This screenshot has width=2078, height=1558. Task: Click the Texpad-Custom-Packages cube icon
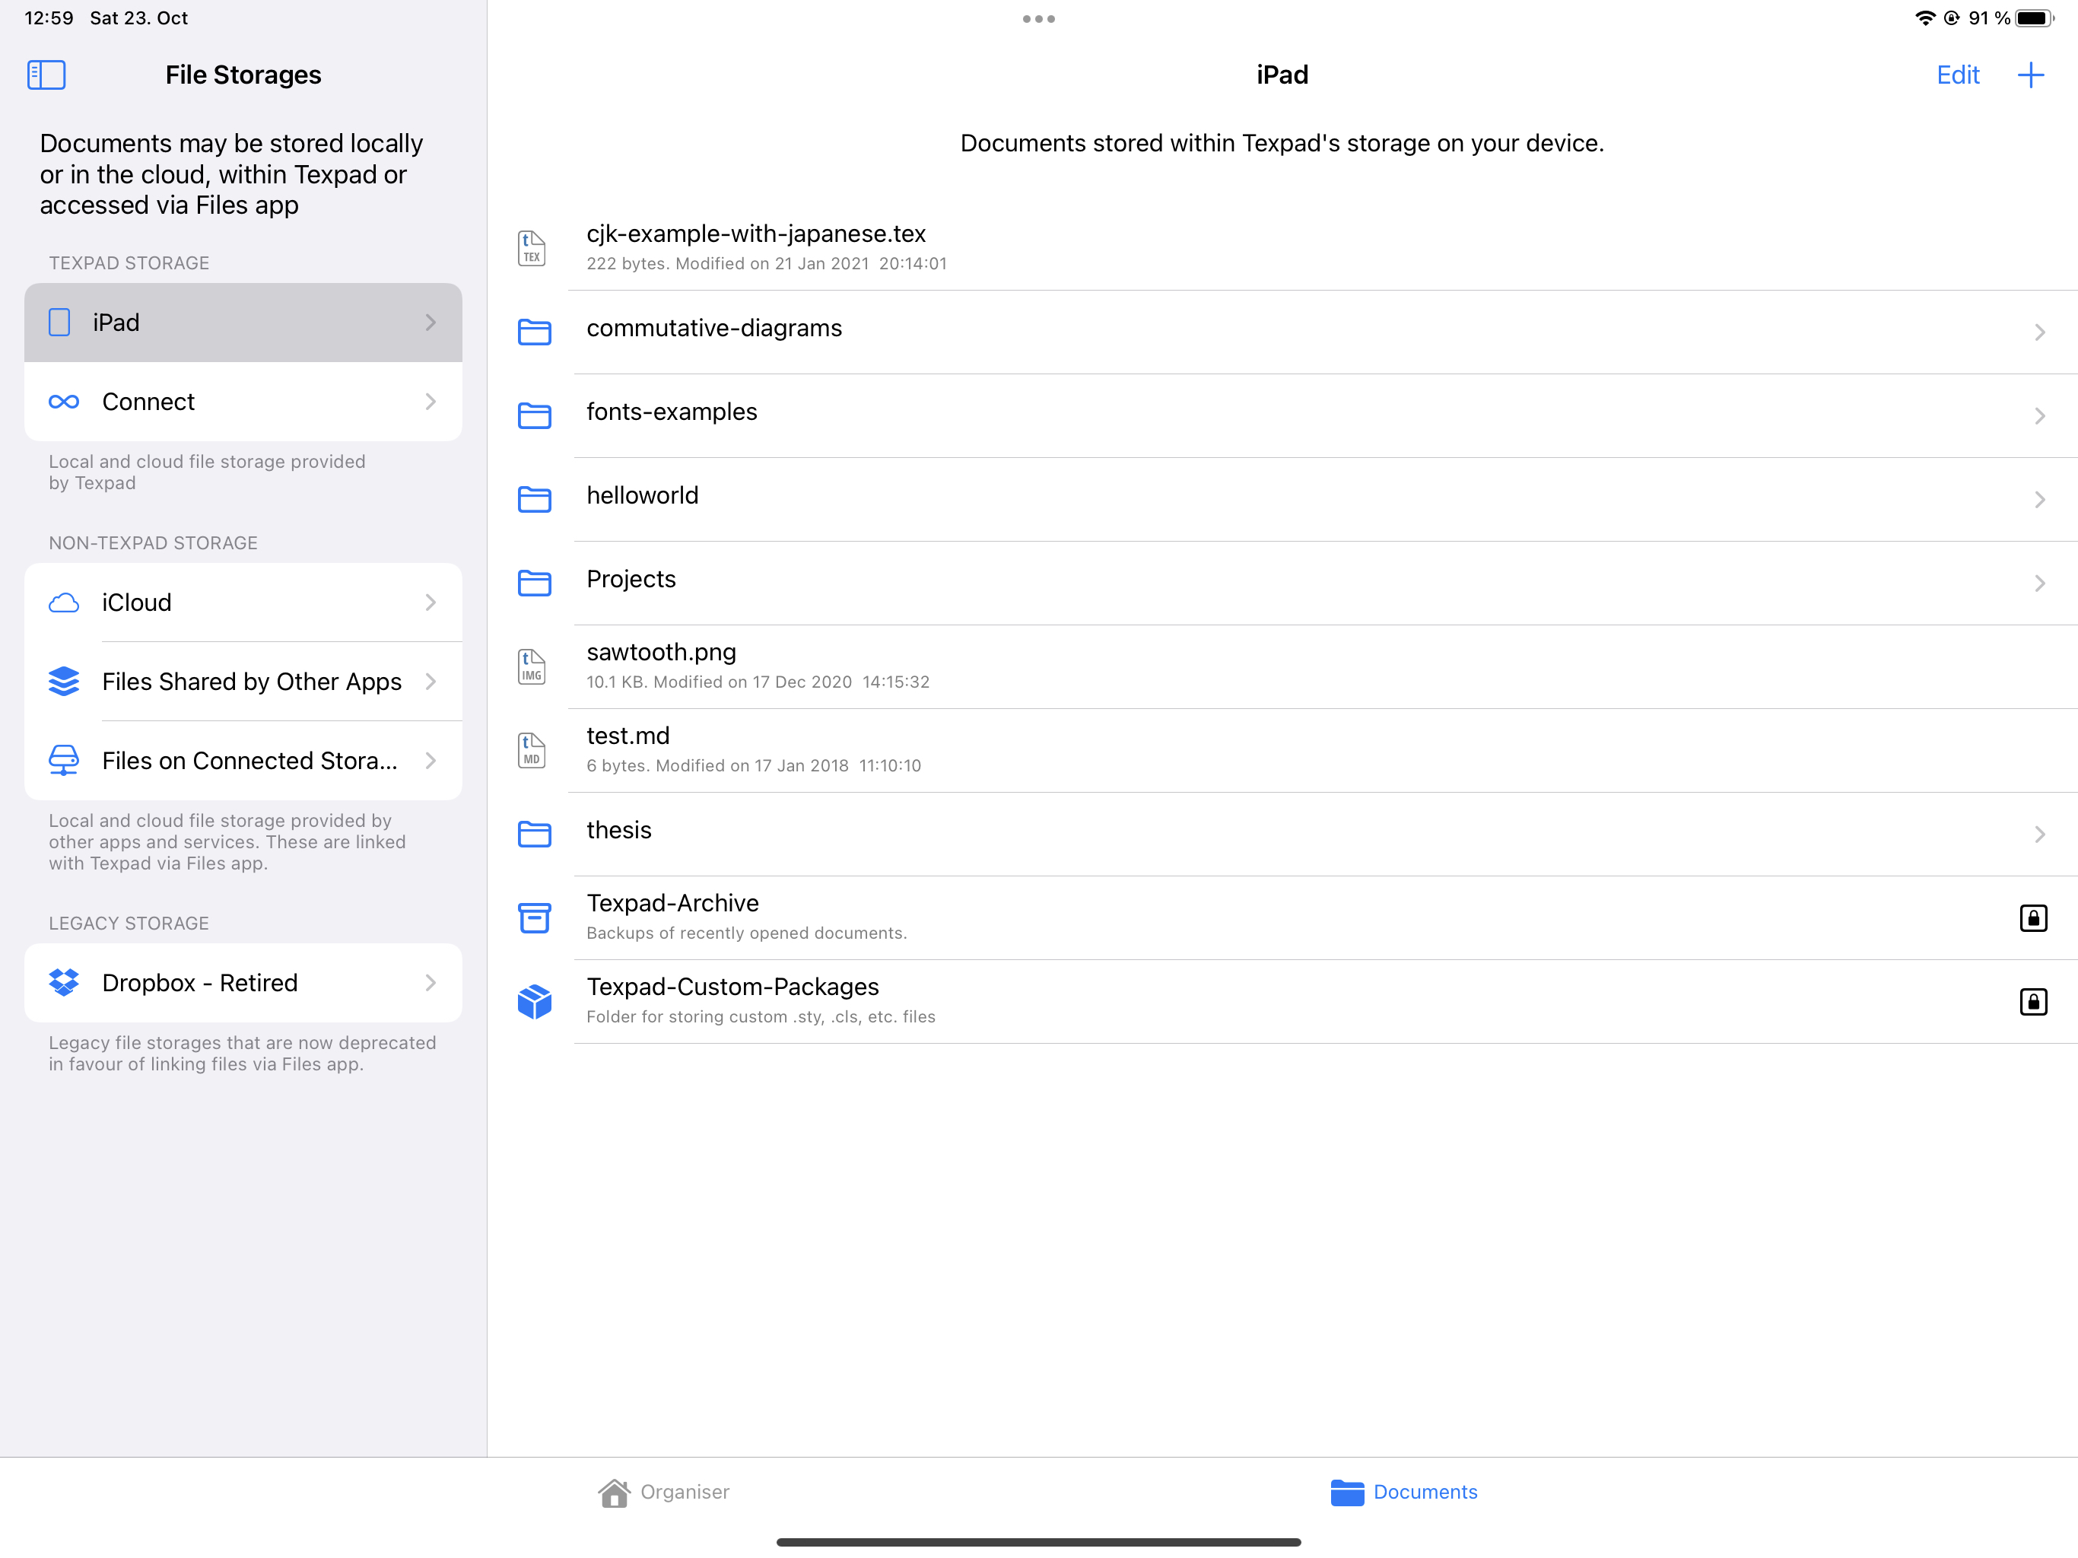point(535,1002)
